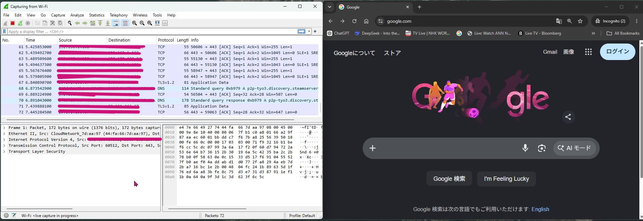Toggle packet list colorization
Image resolution: width=643 pixels, height=221 pixels.
coord(125,23)
